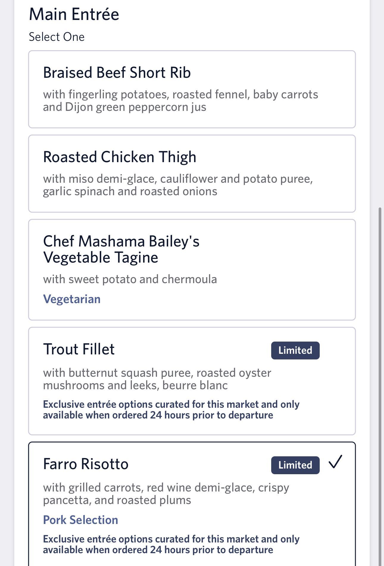Click the Limited badge on Farro Risotto
The width and height of the screenshot is (384, 566).
click(295, 465)
